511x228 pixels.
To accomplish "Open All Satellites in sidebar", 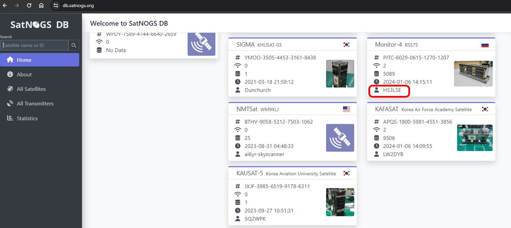I will [40, 89].
